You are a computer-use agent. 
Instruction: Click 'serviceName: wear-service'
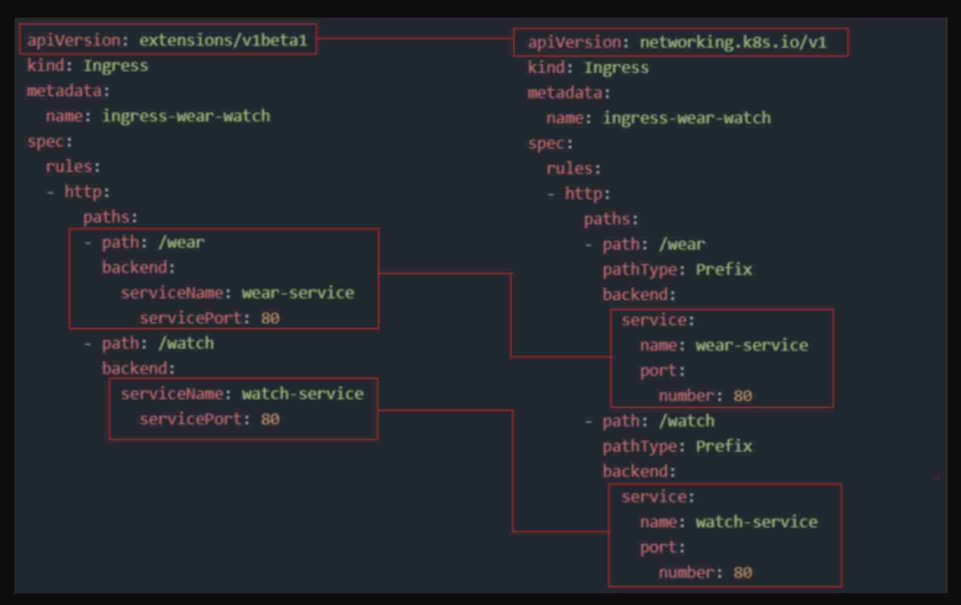tap(237, 293)
